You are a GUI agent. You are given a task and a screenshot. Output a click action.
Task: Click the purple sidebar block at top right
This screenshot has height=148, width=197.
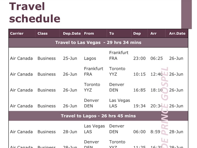(x=186, y=14)
